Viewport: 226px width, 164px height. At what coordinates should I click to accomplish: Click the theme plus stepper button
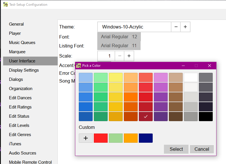(x=185, y=27)
